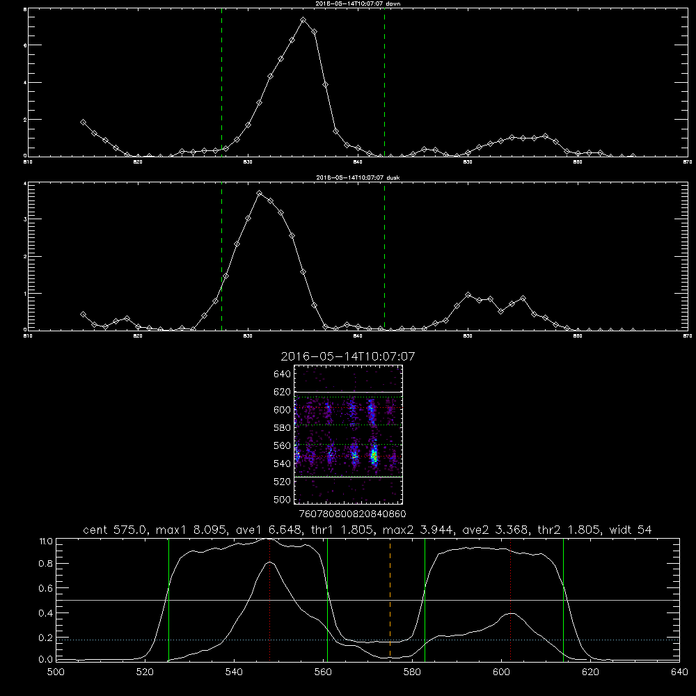Click the left green dashed line in the dusk plot
The height and width of the screenshot is (696, 696).
pos(221,257)
